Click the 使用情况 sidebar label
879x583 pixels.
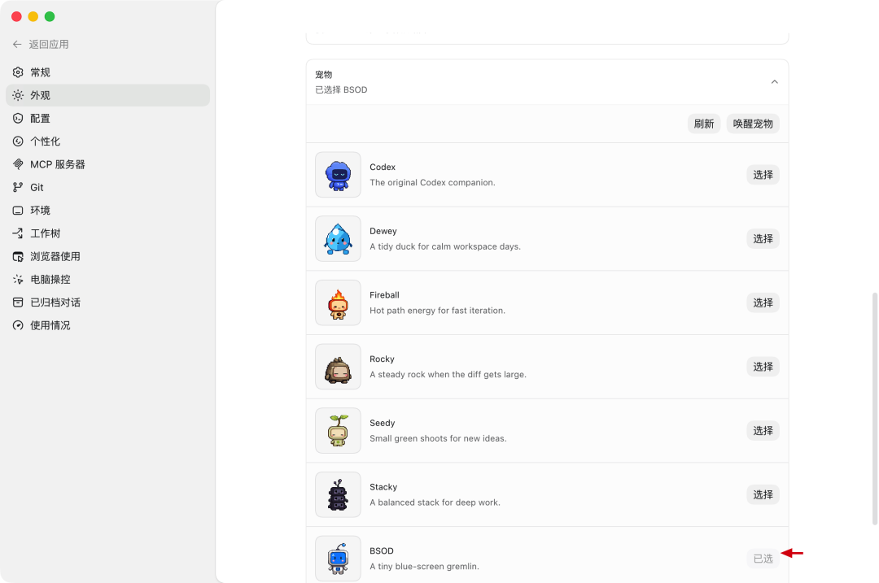point(50,325)
